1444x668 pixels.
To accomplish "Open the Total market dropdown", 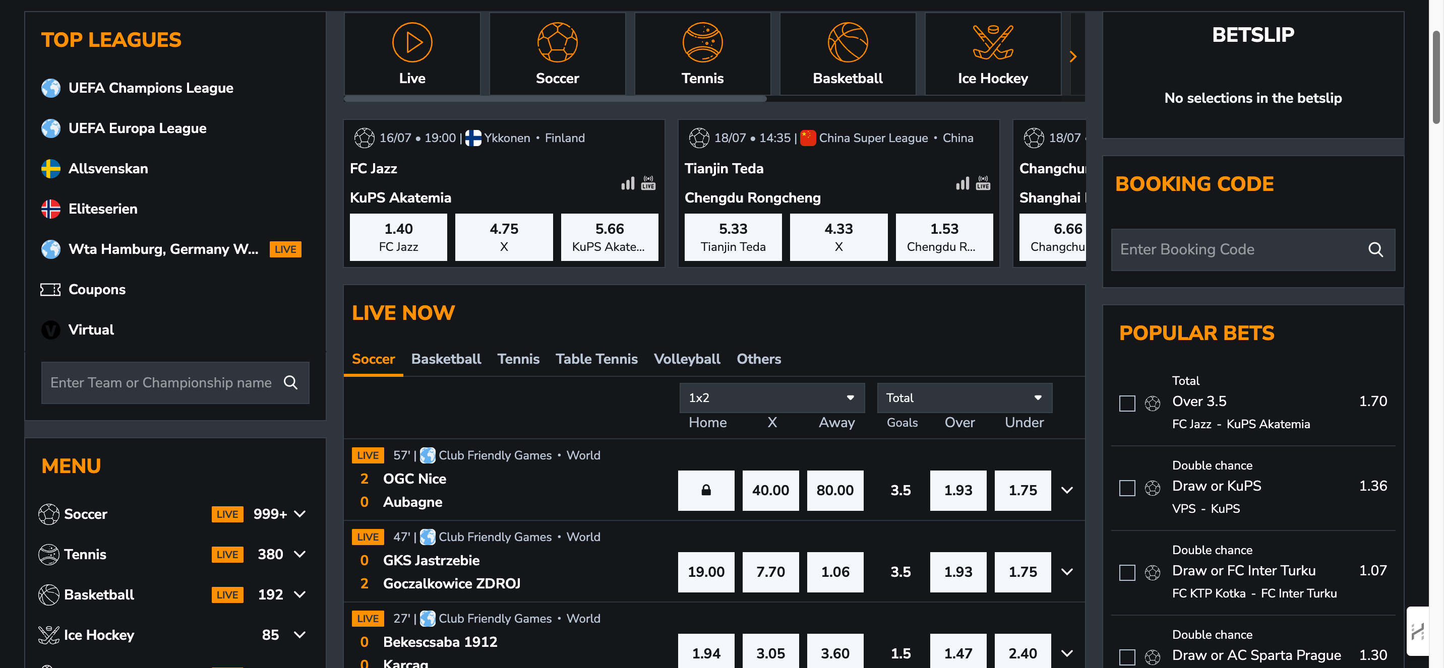I will [x=964, y=397].
